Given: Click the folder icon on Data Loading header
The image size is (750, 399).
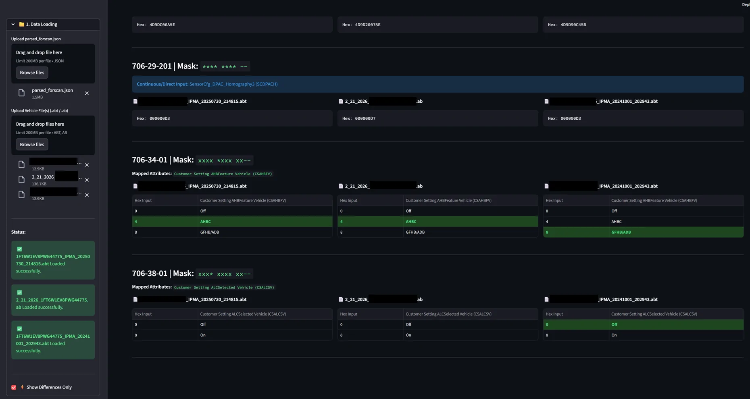Looking at the screenshot, I should pos(21,24).
